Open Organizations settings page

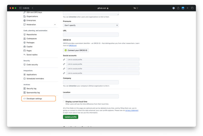[32, 16]
